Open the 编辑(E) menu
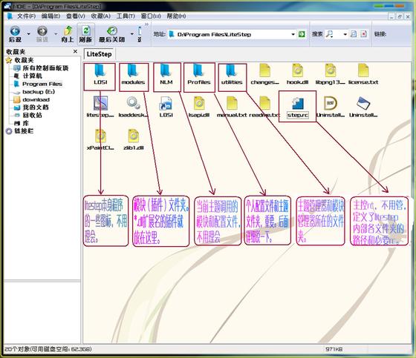The height and width of the screenshot is (358, 416). pyautogui.click(x=51, y=16)
